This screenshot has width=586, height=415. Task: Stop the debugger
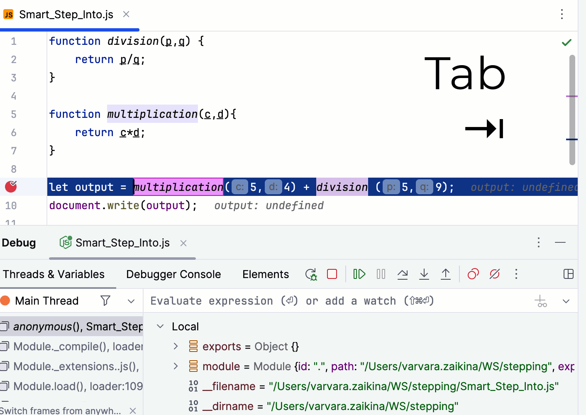coord(332,274)
